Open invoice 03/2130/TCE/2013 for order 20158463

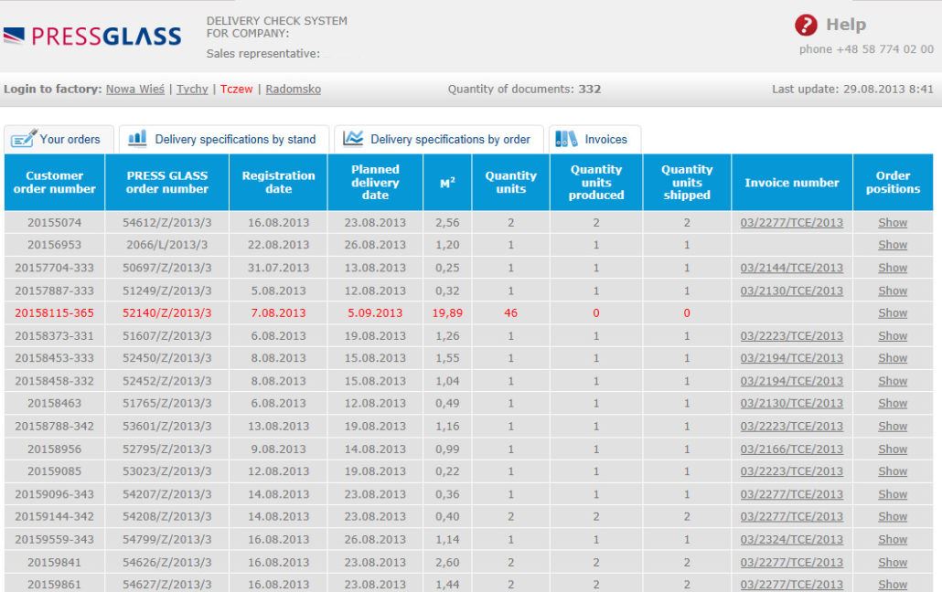[792, 403]
